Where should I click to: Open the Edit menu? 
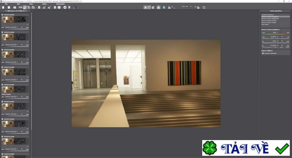(19, 4)
